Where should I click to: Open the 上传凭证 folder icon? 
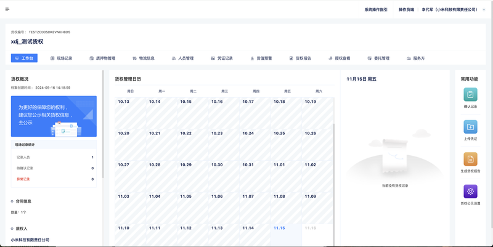(x=470, y=127)
